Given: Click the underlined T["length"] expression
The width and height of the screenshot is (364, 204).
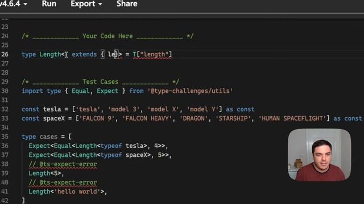Looking at the screenshot, I should click(152, 54).
